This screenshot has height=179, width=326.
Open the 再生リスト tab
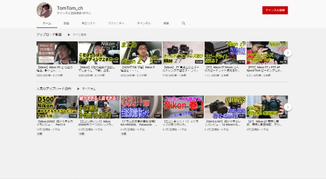click(x=88, y=23)
